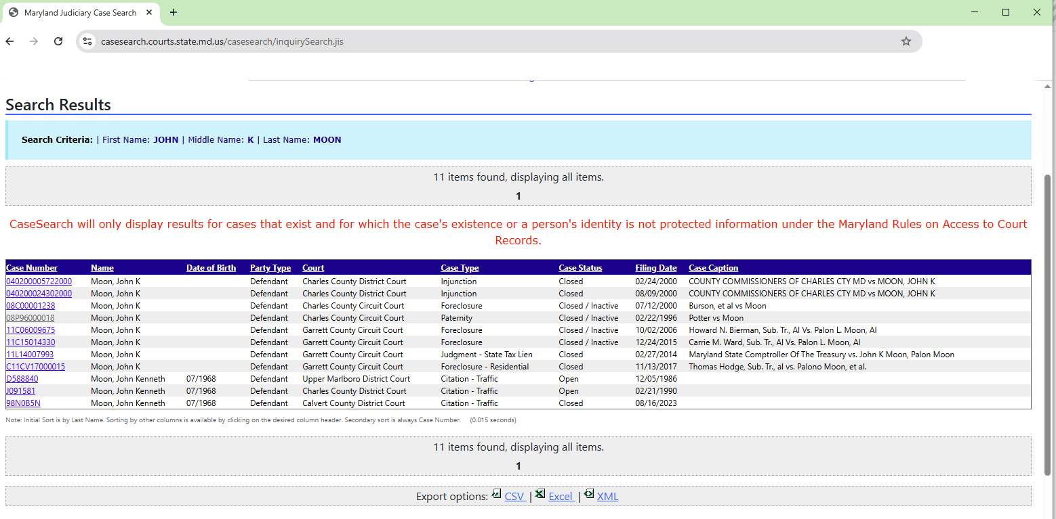This screenshot has height=519, width=1056.
Task: Click the XML export icon
Action: 589,495
